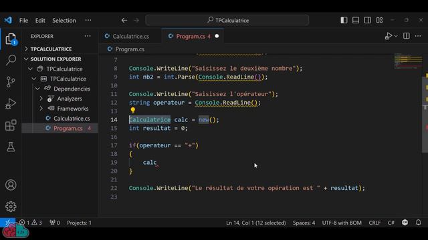Open Go to Line from Ln 14, Col 1
The width and height of the screenshot is (428, 240).
pos(255,223)
